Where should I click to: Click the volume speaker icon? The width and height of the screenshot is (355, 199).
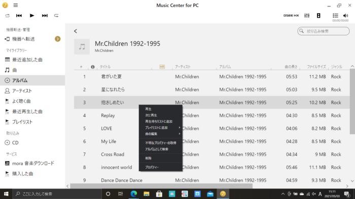coord(345,16)
